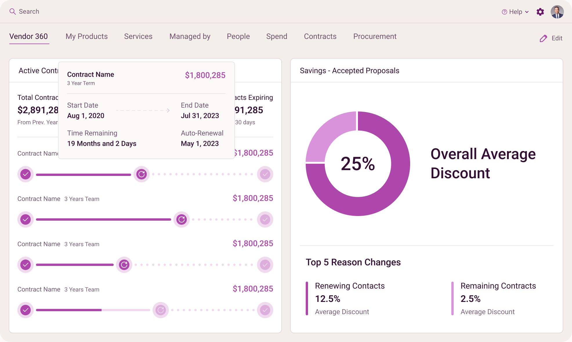
Task: Click the second contract's solid progress bar
Action: (104, 219)
